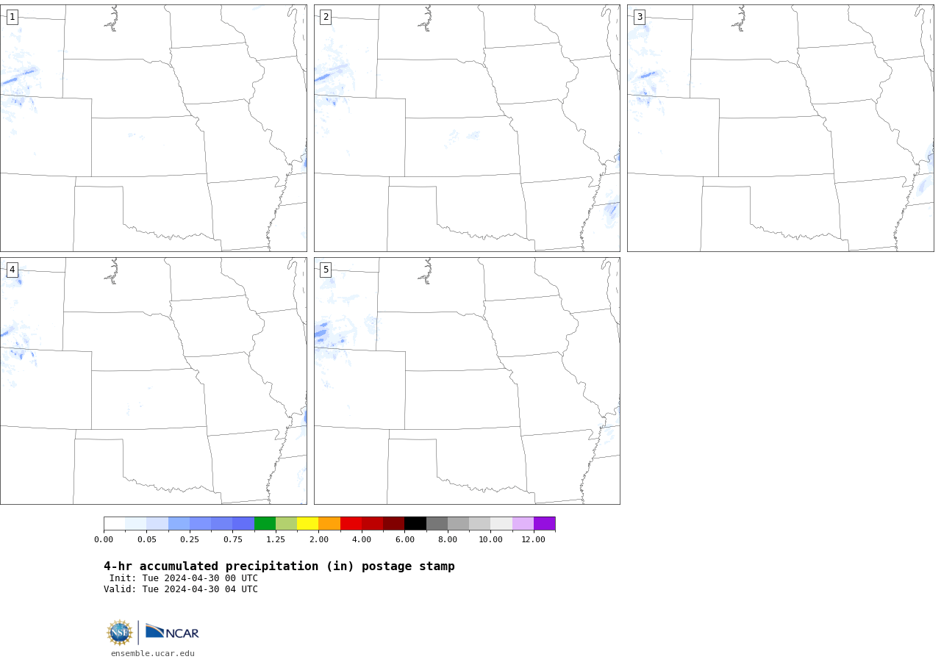Pick the lavender swatch in the colorbar

point(523,523)
